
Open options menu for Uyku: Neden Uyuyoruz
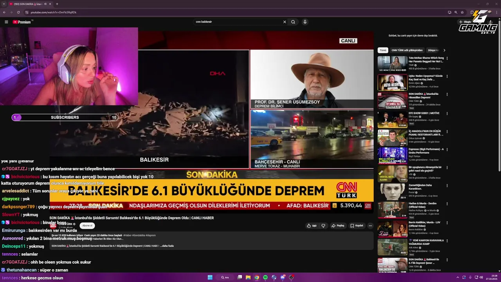pyautogui.click(x=447, y=76)
